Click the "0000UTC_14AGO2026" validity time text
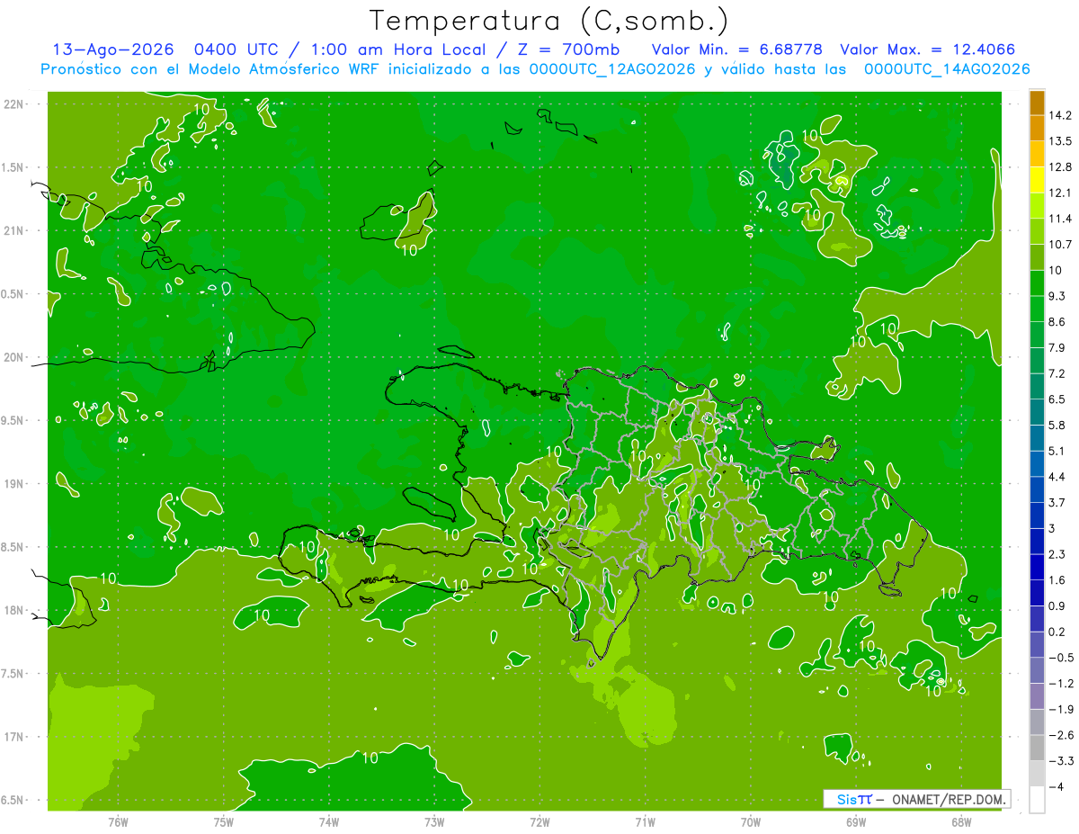Screen dimensions: 1079x834 [x=947, y=69]
